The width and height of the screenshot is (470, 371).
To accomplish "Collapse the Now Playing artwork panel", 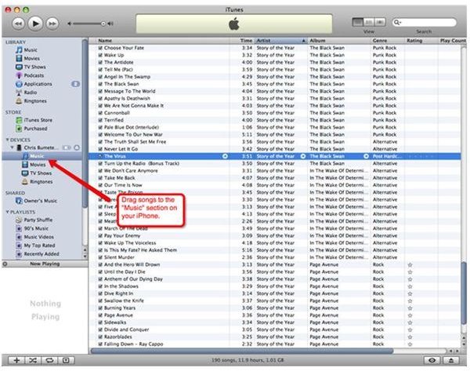I will tap(5, 264).
